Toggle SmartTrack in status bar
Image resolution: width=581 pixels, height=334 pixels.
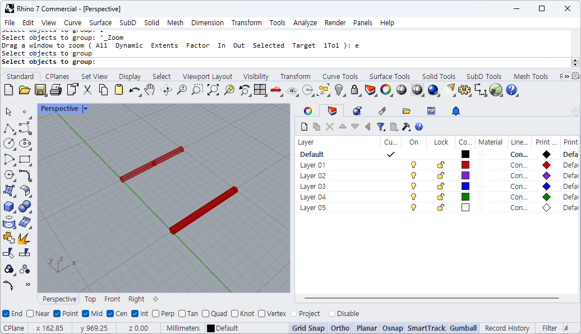[x=426, y=328]
